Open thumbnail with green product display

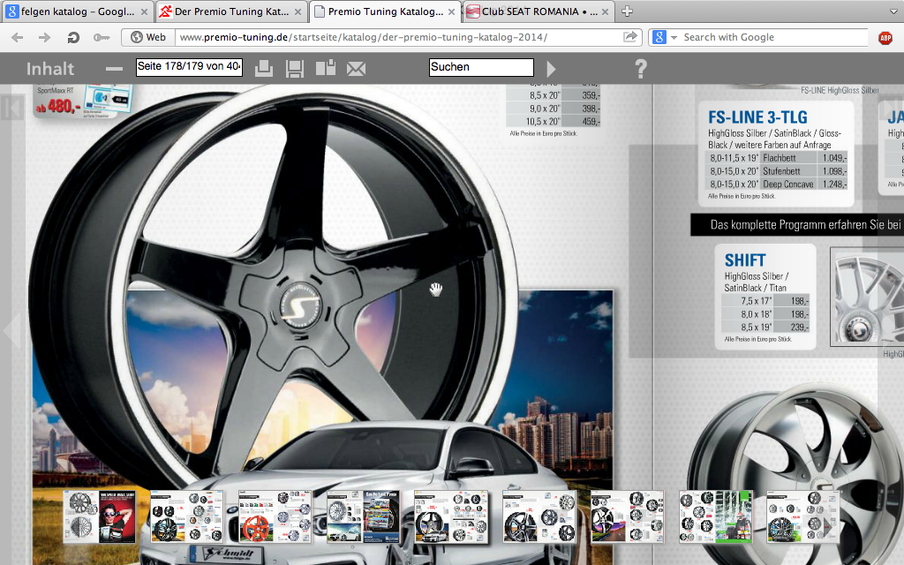pos(715,516)
